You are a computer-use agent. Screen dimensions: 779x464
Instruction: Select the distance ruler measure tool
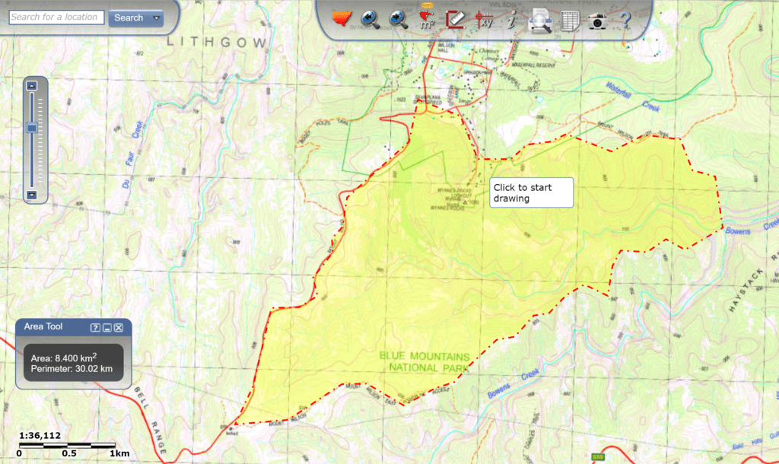click(455, 19)
